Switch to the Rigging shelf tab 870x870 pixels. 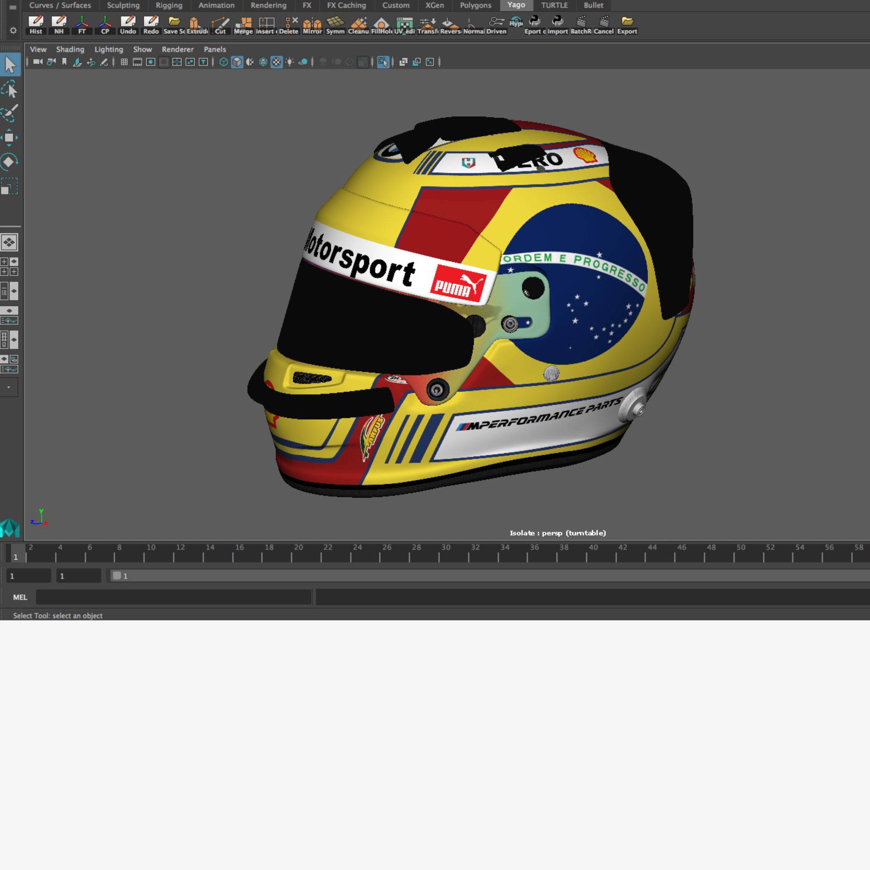[169, 6]
